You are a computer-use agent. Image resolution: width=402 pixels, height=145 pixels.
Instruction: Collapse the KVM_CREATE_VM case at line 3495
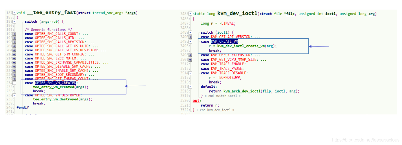(x=190, y=42)
